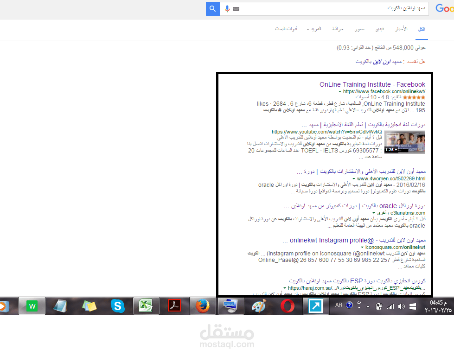Screen dimensions: 454x356
Task: Open Adobe Acrobat Reader taskbar icon
Action: (174, 305)
